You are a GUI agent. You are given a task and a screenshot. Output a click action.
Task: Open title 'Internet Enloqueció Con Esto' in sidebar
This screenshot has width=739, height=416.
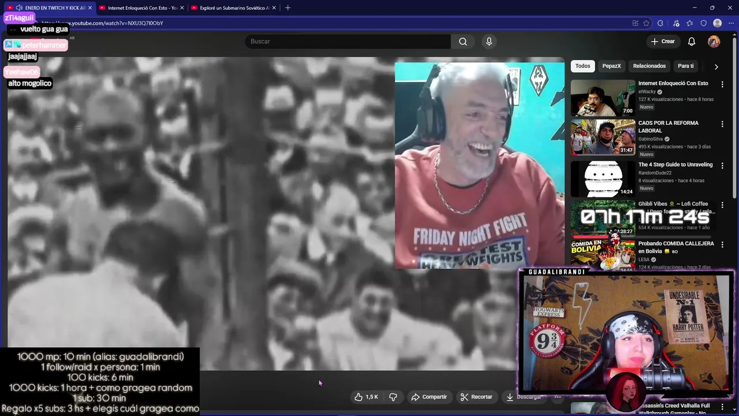pyautogui.click(x=673, y=83)
